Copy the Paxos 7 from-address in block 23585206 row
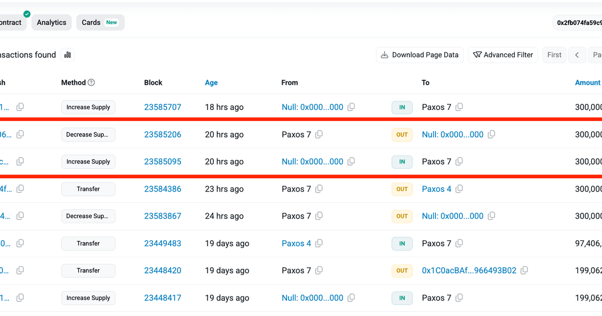The image size is (602, 316). coord(319,134)
